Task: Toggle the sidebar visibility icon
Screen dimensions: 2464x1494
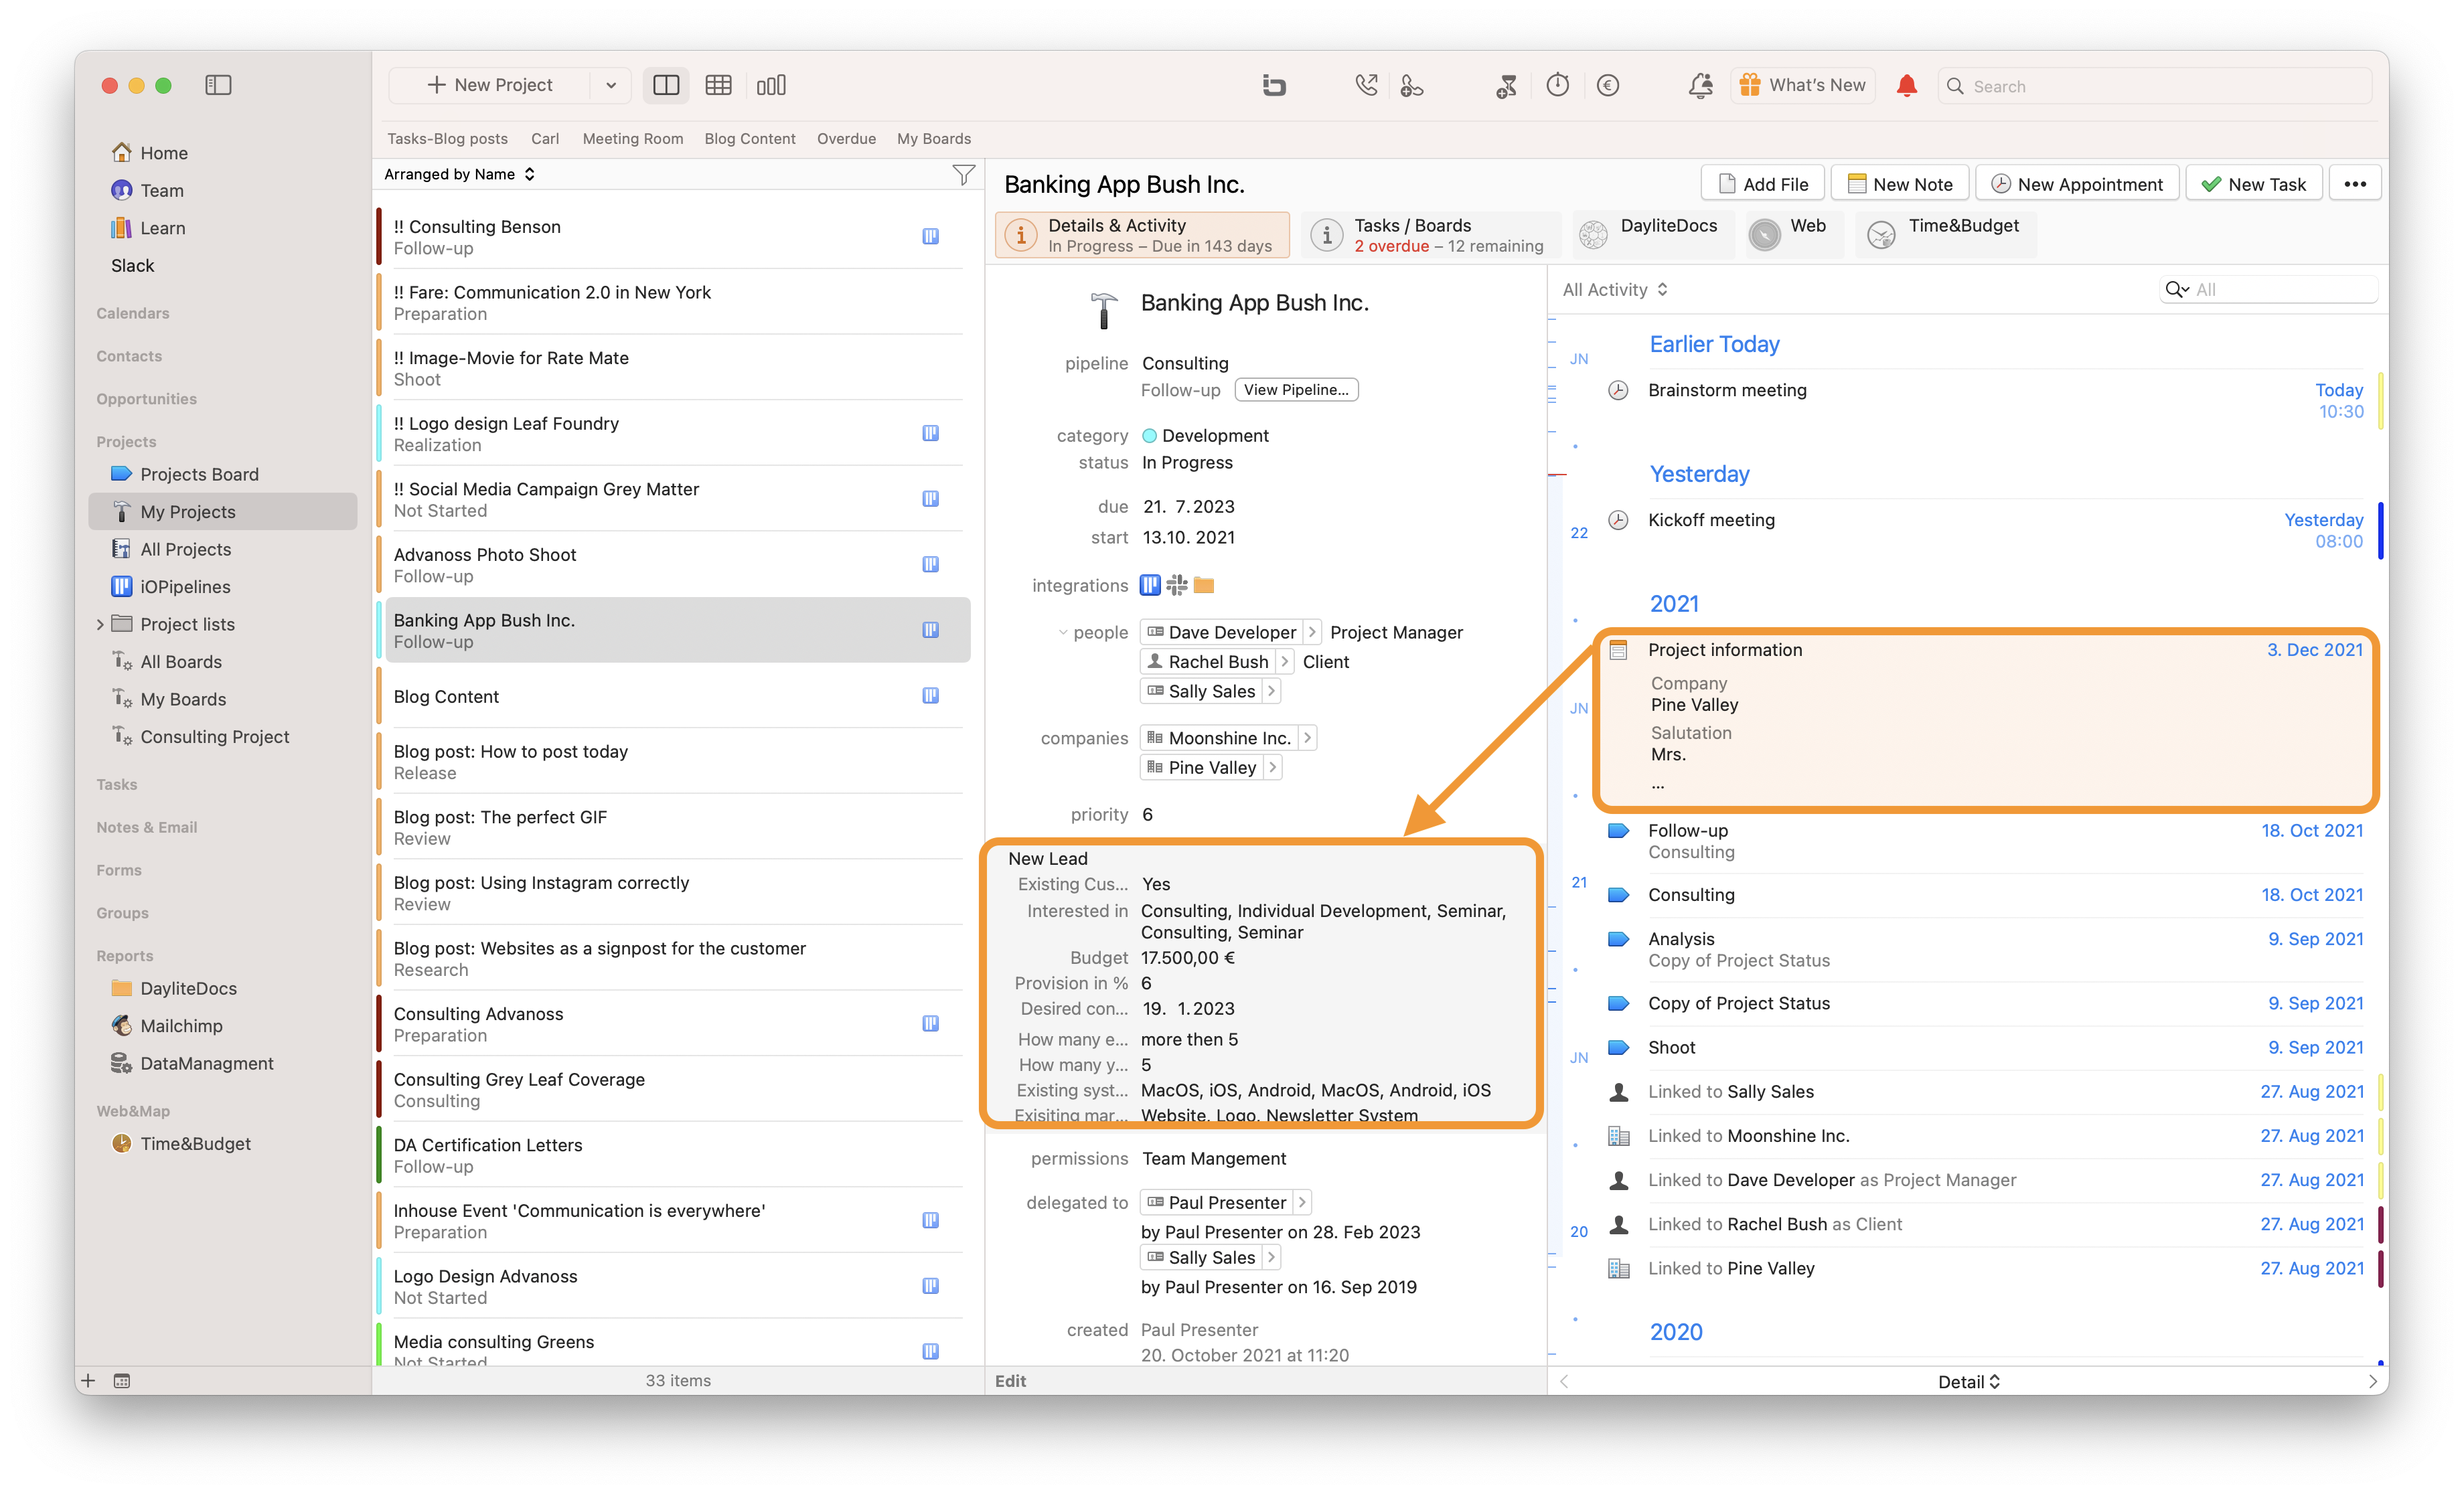Action: pos(218,85)
